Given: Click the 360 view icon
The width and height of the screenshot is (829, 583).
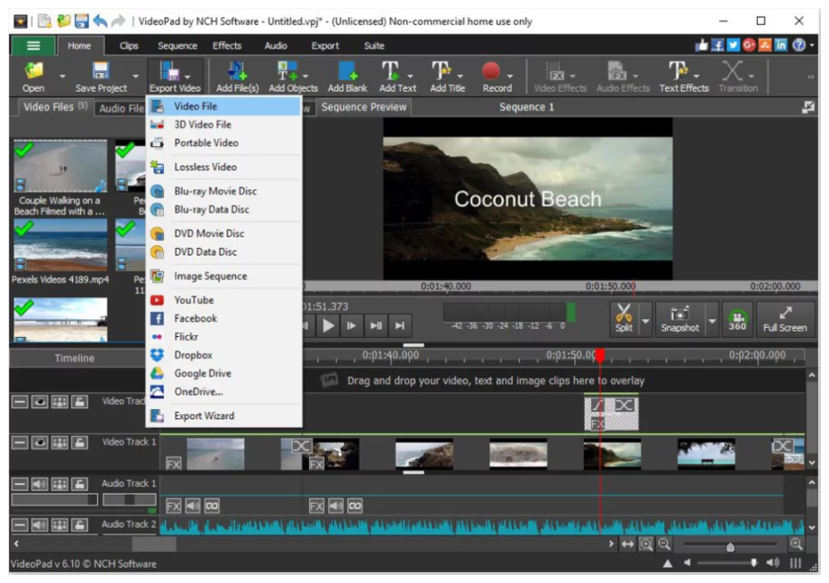Looking at the screenshot, I should [737, 318].
